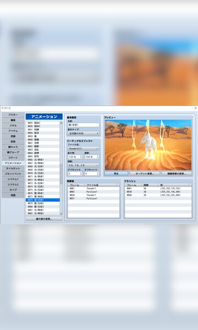Viewport: 198px width, 330px height.
Task: Click the 名前 name input field
Action: coord(83,125)
